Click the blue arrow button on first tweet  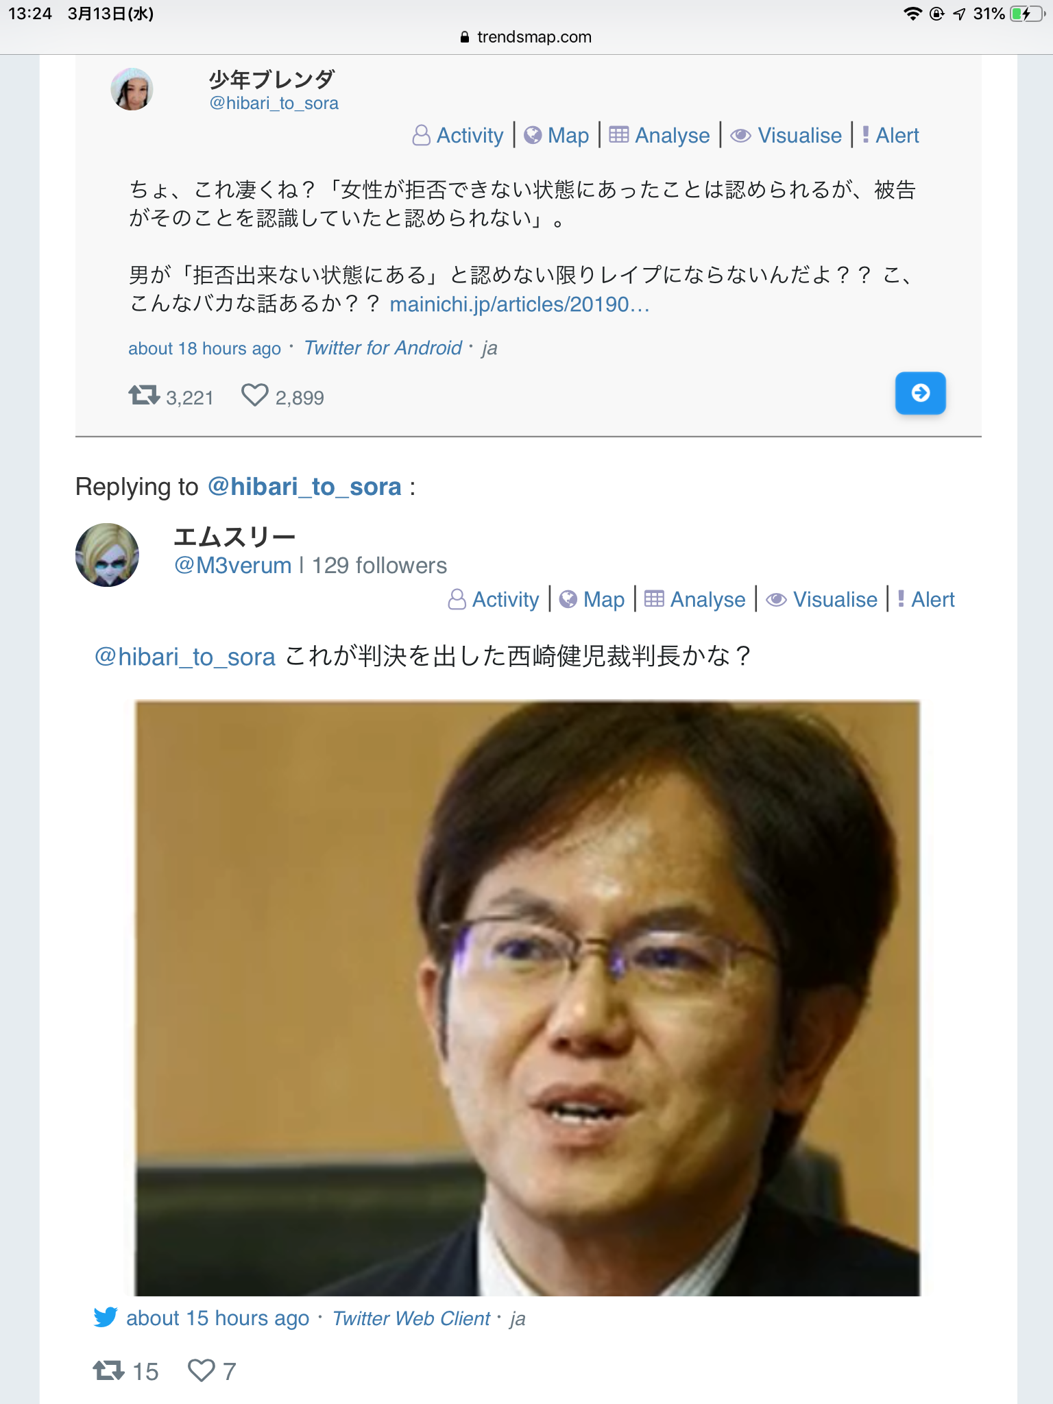920,393
